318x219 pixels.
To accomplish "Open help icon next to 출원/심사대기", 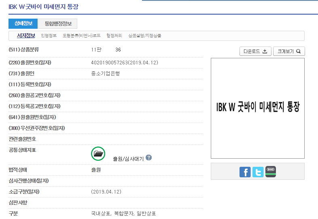I will (148, 157).
